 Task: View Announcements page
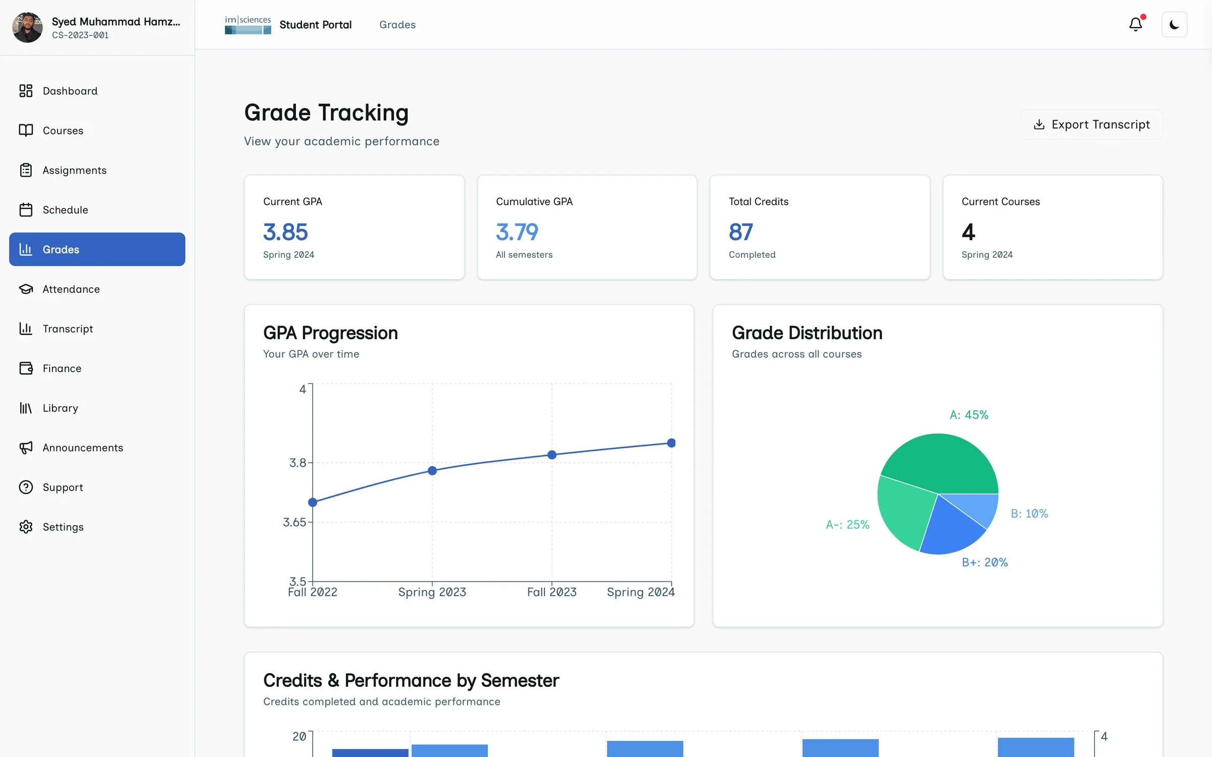tap(97, 447)
